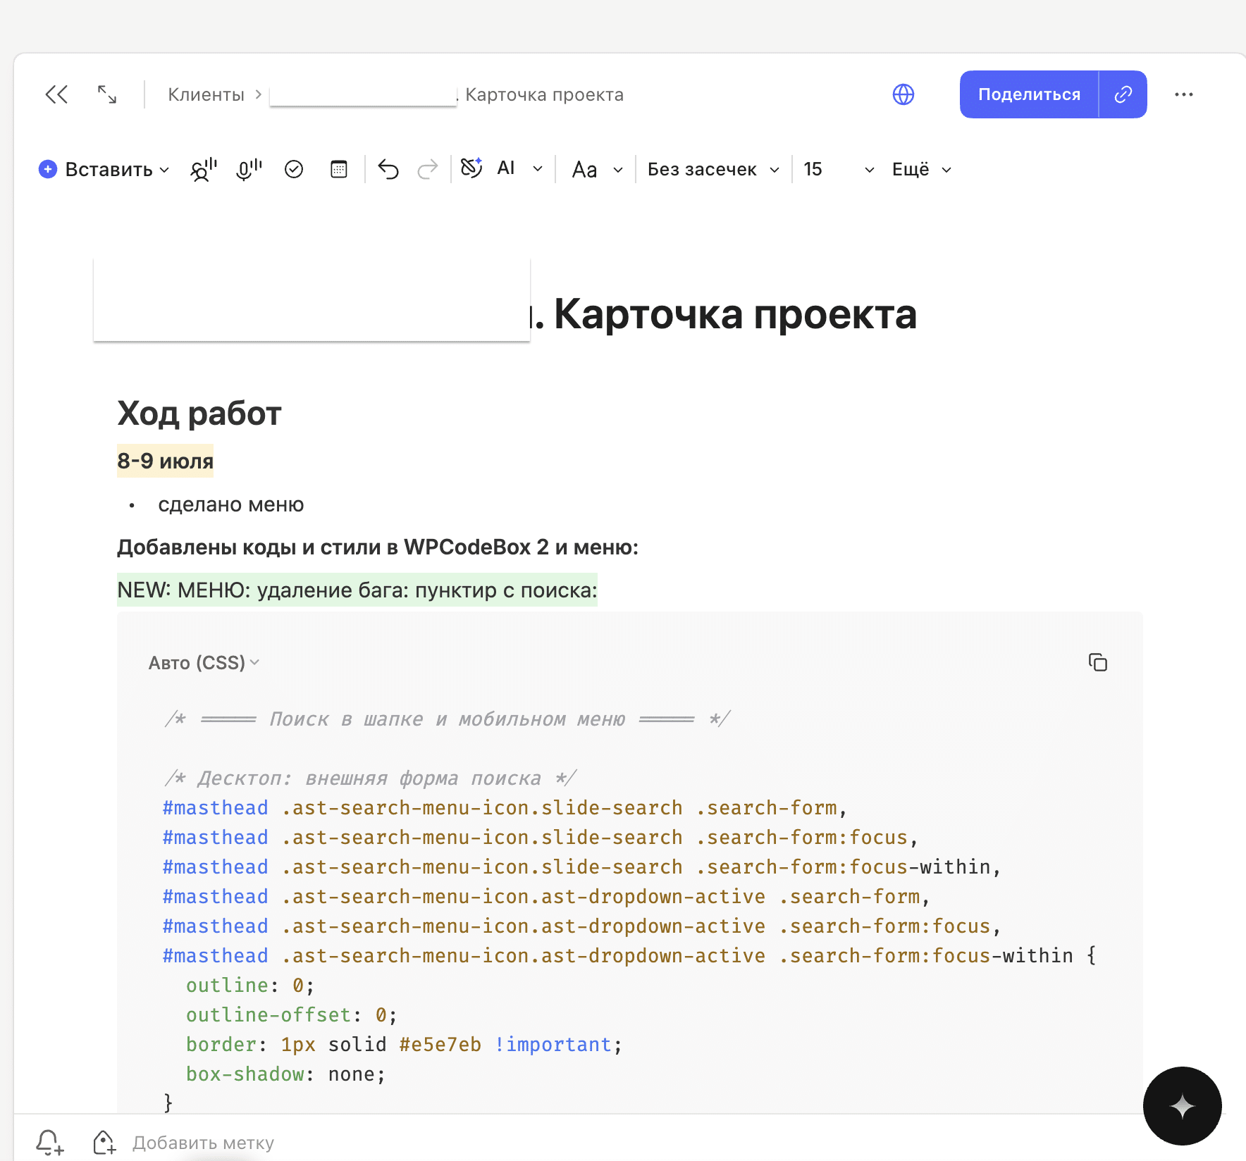
Task: Open the Вставить insert menu
Action: click(104, 170)
